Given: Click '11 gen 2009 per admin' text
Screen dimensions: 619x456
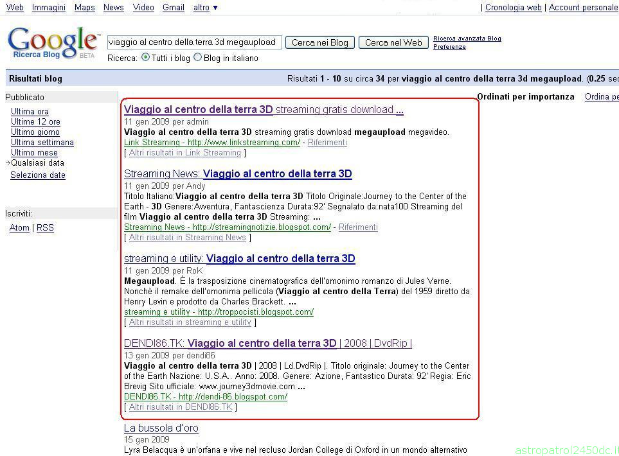Looking at the screenshot, I should click(x=166, y=122).
